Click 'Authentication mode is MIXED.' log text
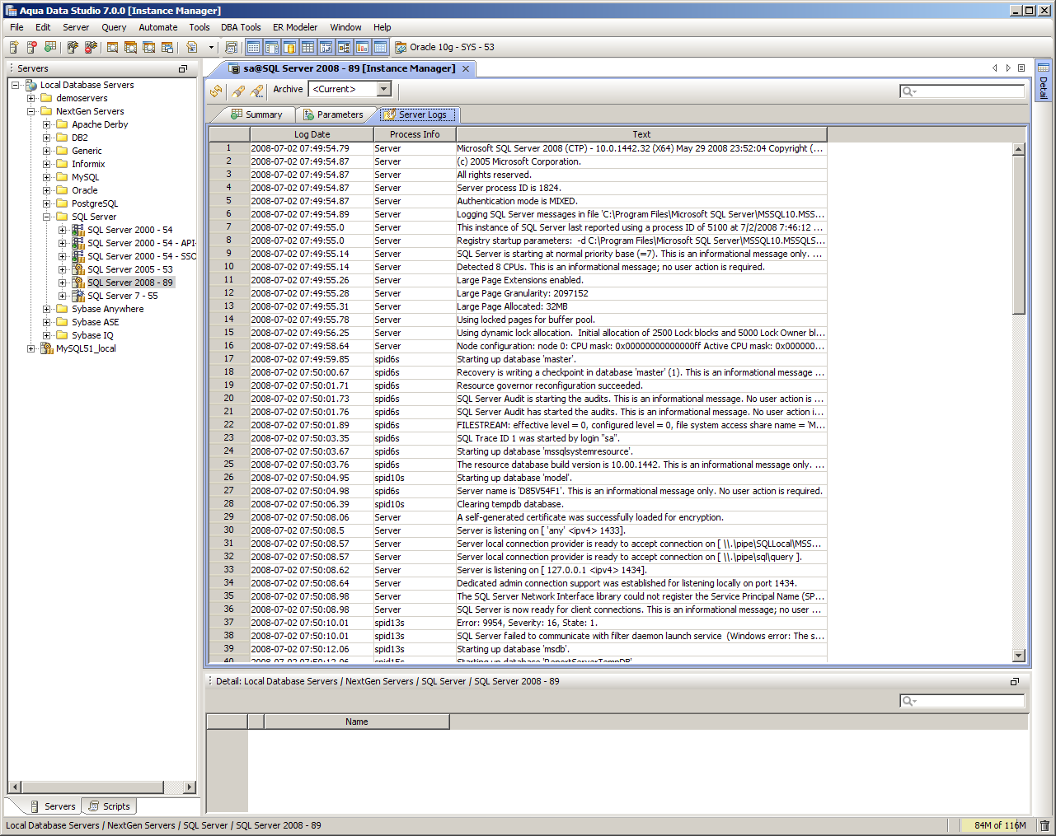 tap(518, 201)
